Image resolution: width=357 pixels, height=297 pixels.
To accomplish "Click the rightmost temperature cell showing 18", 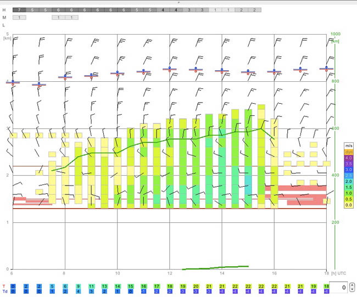I will (326, 287).
